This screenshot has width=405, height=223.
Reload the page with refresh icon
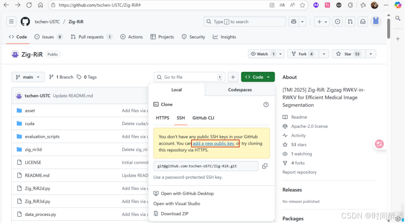(29, 5)
